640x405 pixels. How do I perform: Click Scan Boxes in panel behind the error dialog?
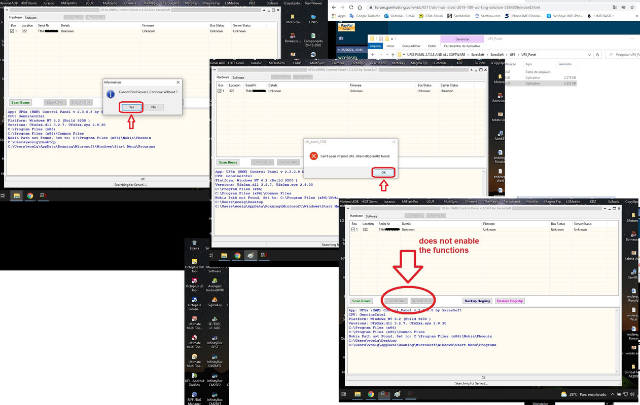(x=228, y=163)
